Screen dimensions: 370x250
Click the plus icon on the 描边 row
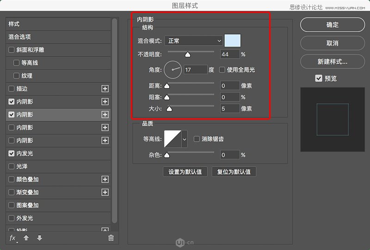[x=105, y=89]
